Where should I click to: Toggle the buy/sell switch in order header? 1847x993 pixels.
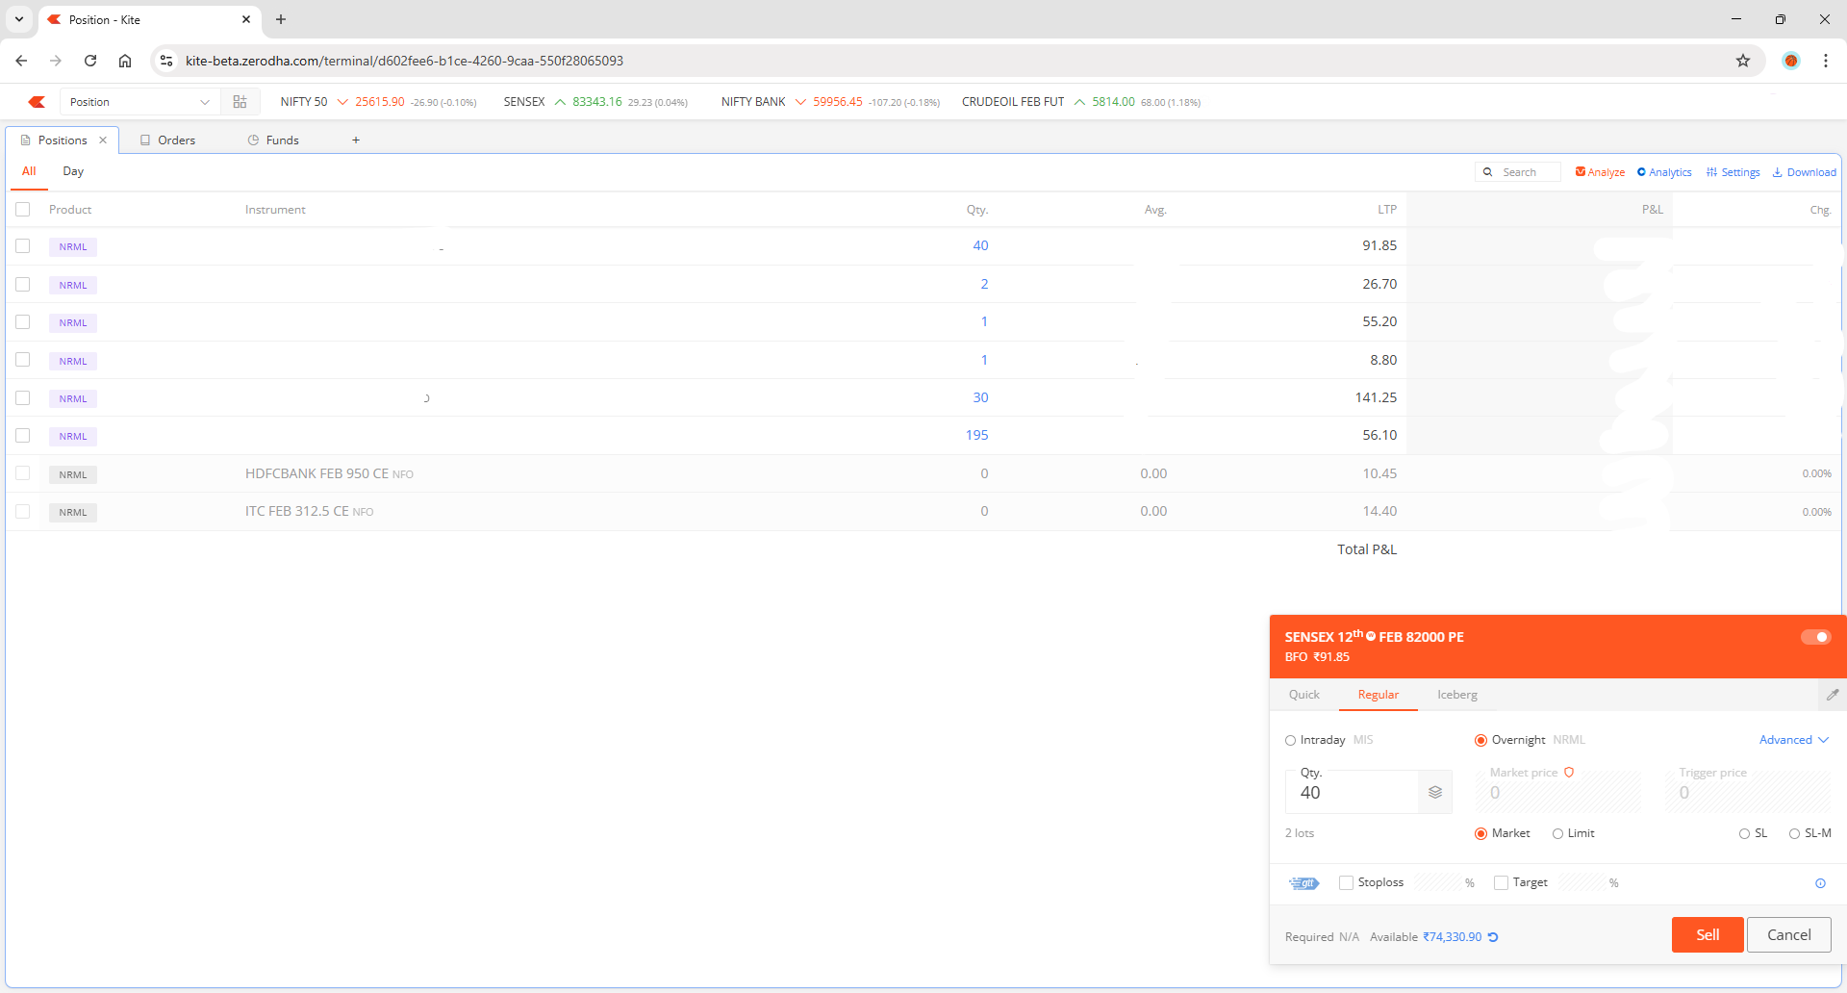pyautogui.click(x=1815, y=637)
